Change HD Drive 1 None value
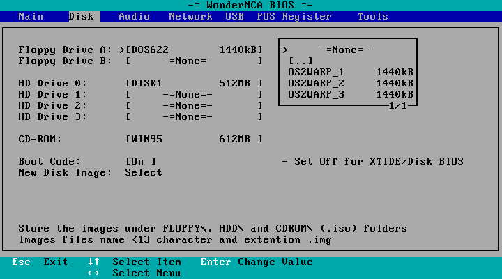Viewport: 502px width, 279px height. point(195,94)
